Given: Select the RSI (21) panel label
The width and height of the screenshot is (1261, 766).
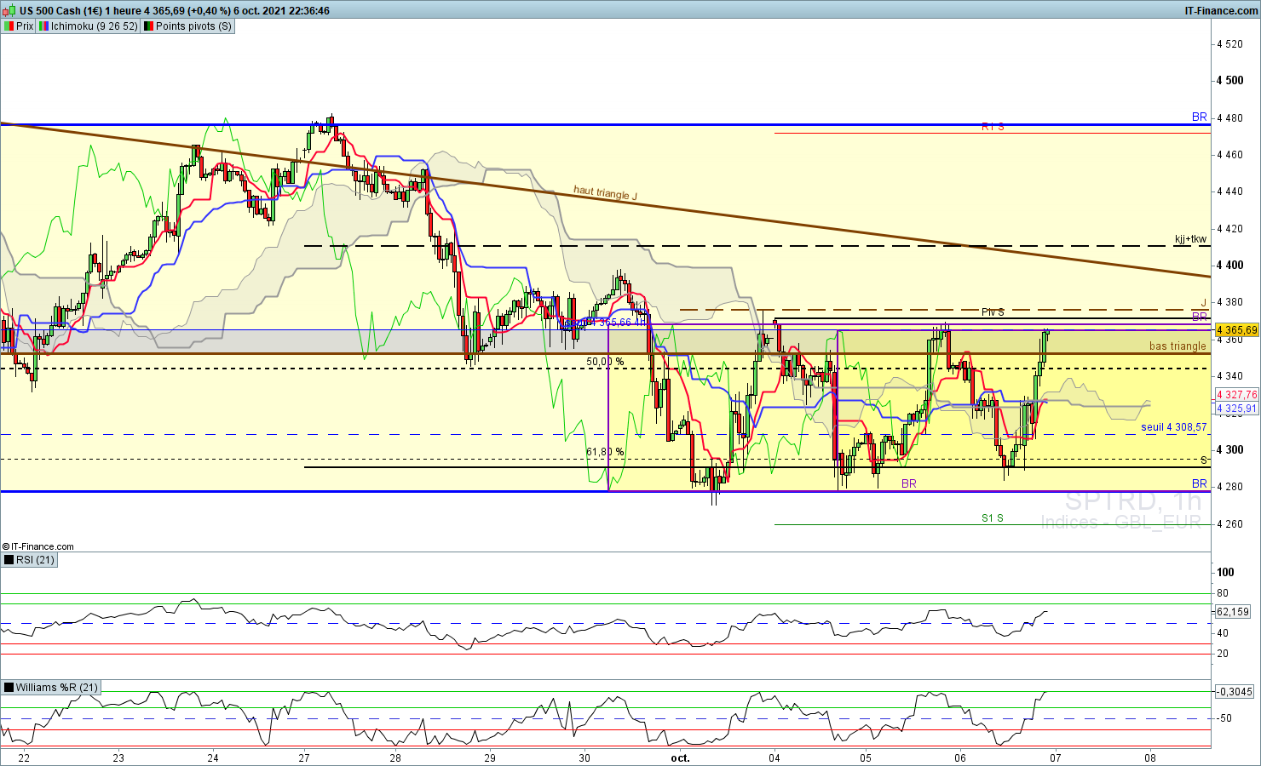Looking at the screenshot, I should click(35, 560).
